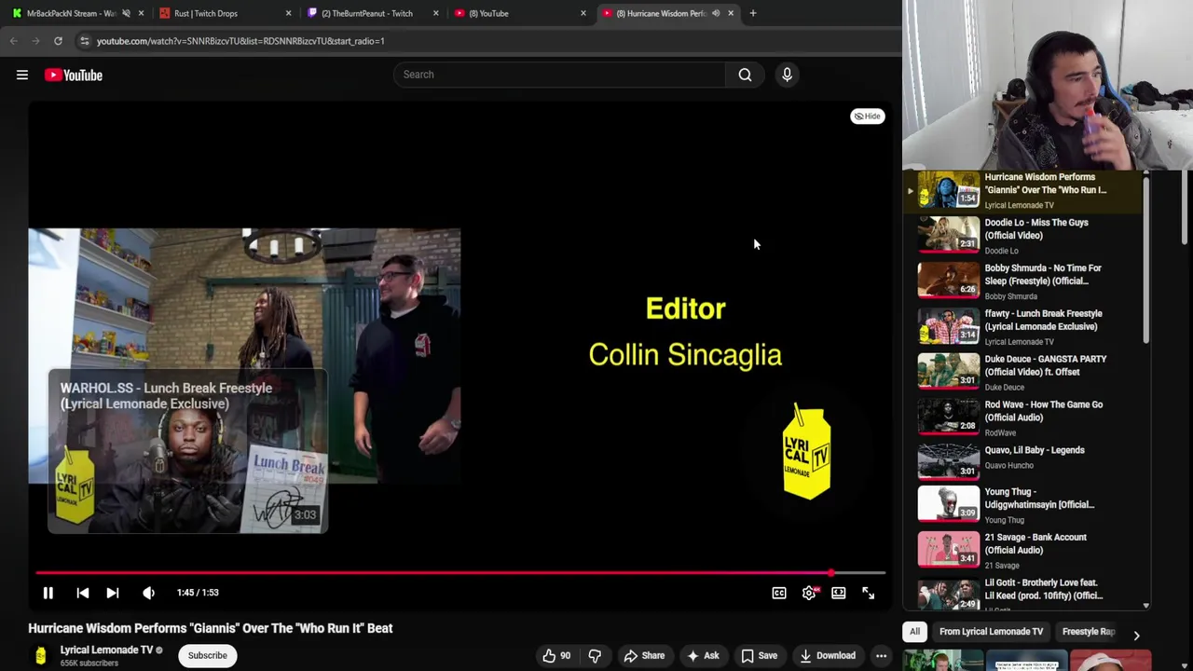
Task: Share this video
Action: (644, 655)
